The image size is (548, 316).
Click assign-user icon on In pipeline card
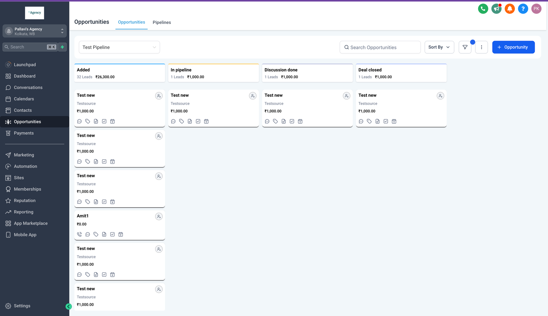(x=253, y=96)
